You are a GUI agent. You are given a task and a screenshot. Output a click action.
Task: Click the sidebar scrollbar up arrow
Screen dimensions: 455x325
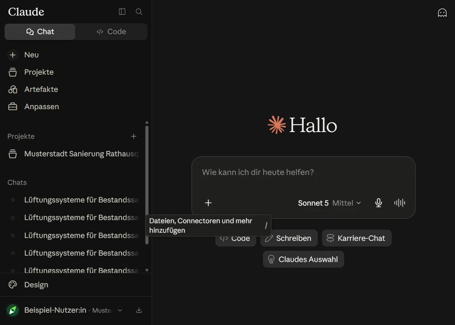pyautogui.click(x=147, y=123)
